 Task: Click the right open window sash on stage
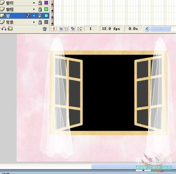142,92
